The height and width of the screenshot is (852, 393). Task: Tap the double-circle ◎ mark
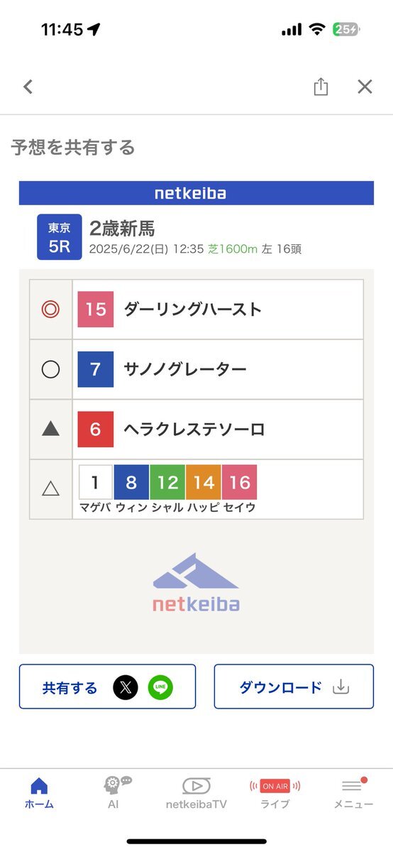tap(50, 310)
